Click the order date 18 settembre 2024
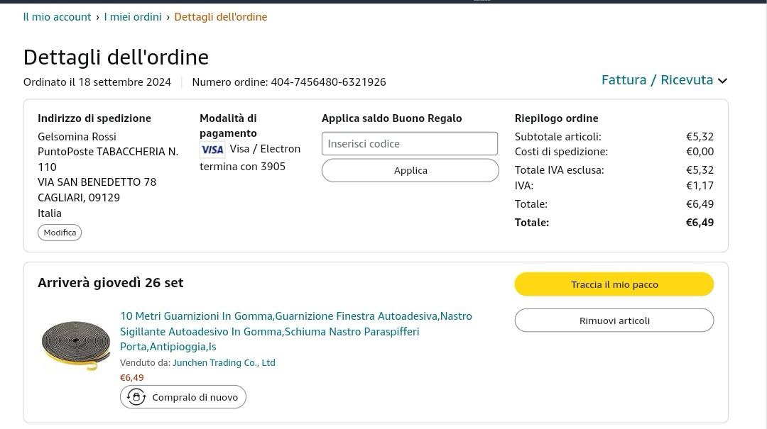Screen dimensions: 767x429 tap(124, 82)
